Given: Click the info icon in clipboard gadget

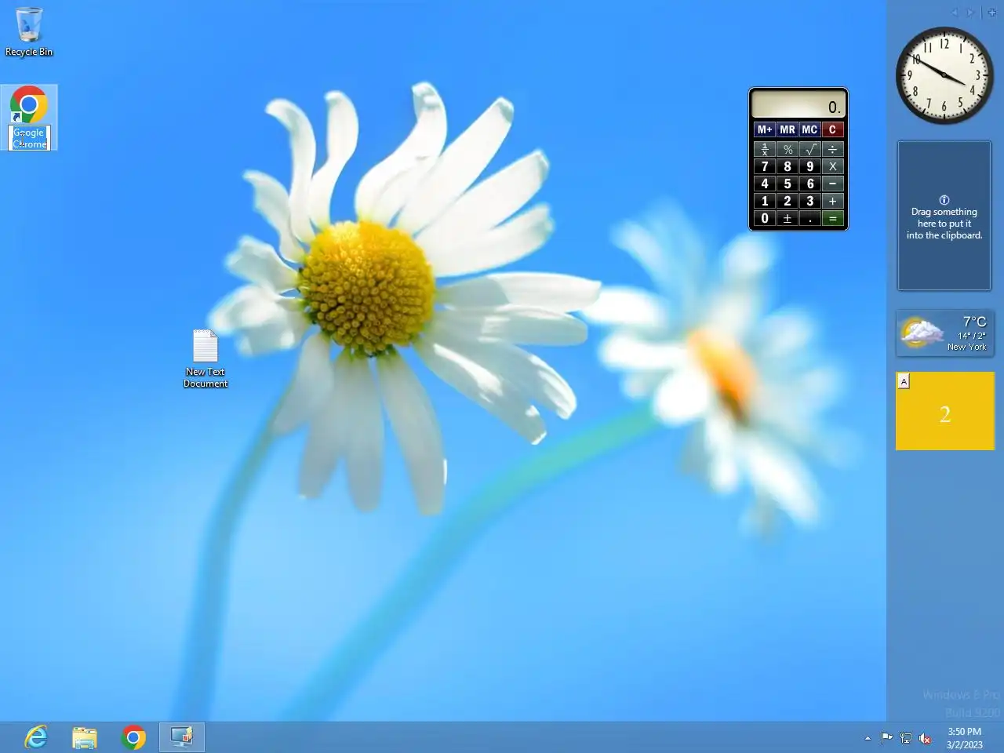Looking at the screenshot, I should [944, 200].
